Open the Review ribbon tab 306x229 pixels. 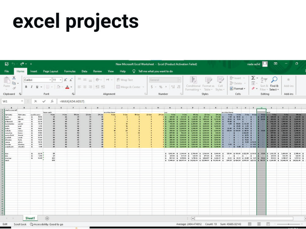97,71
